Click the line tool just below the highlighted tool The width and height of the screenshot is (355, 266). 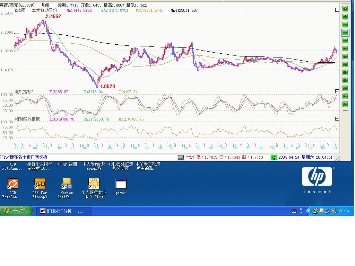pos(345,41)
